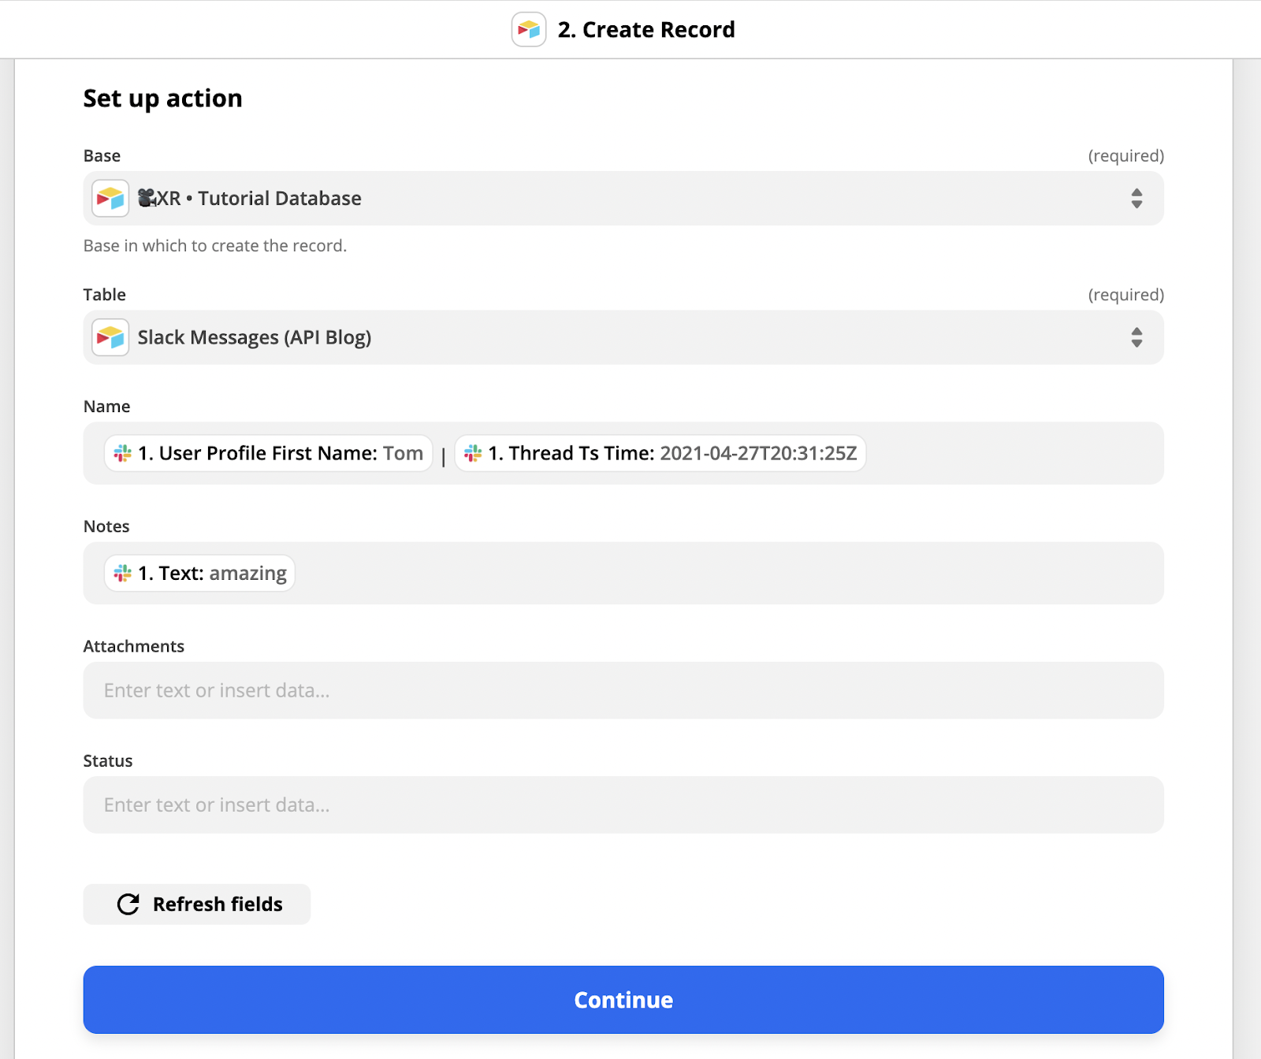Click the Slack icon in the Text pill

pos(123,573)
